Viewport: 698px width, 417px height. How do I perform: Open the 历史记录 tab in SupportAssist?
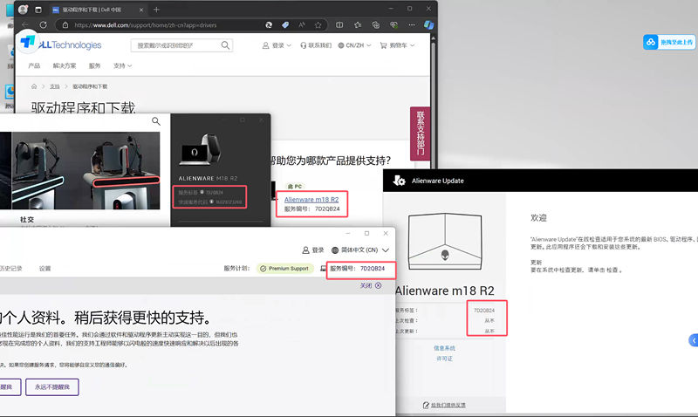(x=11, y=269)
